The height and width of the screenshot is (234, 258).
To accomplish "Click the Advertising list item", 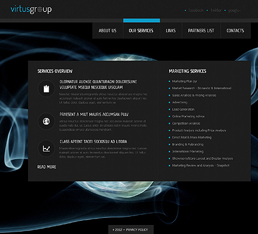I will (179, 102).
